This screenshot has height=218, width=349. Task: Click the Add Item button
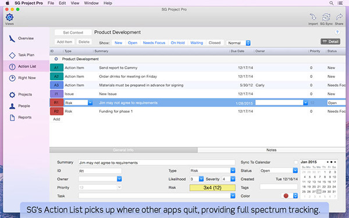point(65,42)
